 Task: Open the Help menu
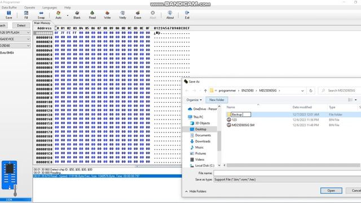tap(68, 7)
